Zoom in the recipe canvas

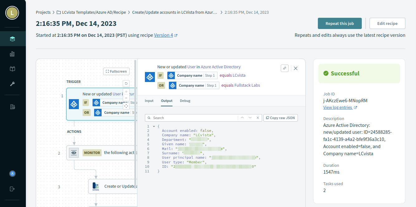click(x=126, y=92)
